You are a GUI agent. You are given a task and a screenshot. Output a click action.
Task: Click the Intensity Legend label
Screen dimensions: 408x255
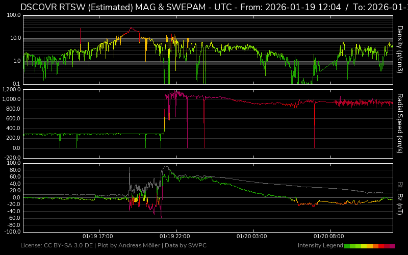pos(320,246)
